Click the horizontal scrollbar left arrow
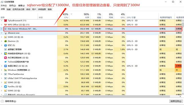This screenshot has width=184, height=105. tap(1, 96)
